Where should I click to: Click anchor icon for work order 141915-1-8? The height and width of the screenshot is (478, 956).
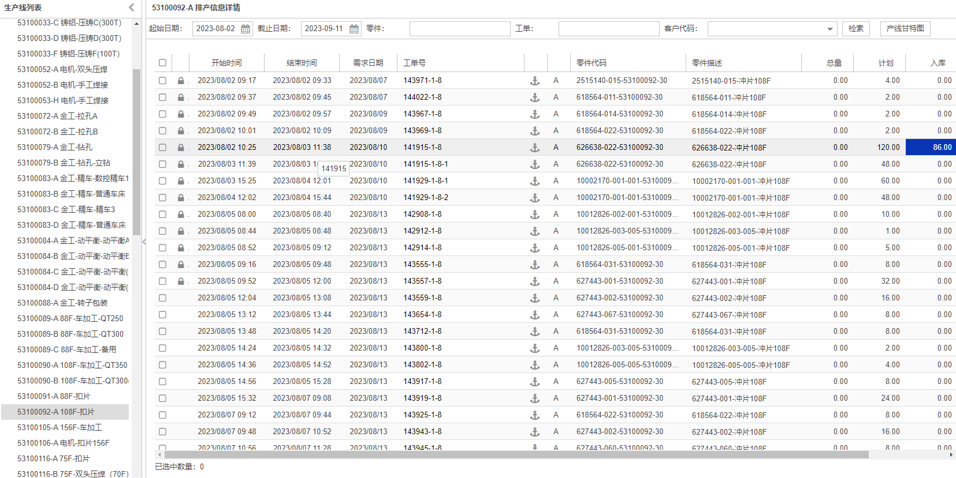click(535, 148)
